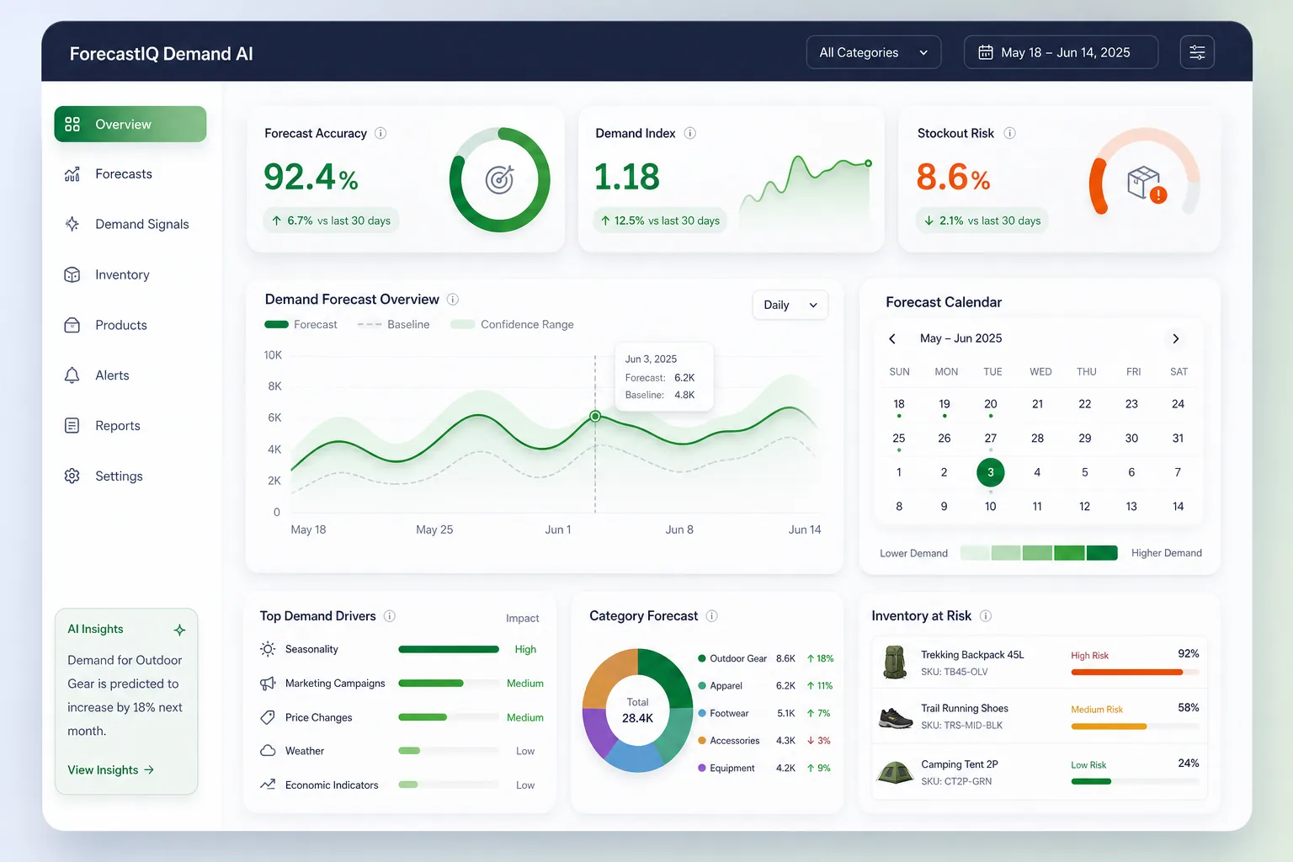Pick June 14 on the calendar

[x=1179, y=507]
